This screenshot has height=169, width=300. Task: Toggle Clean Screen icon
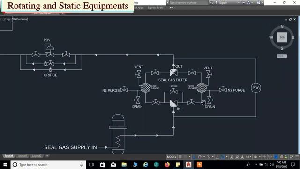292,157
